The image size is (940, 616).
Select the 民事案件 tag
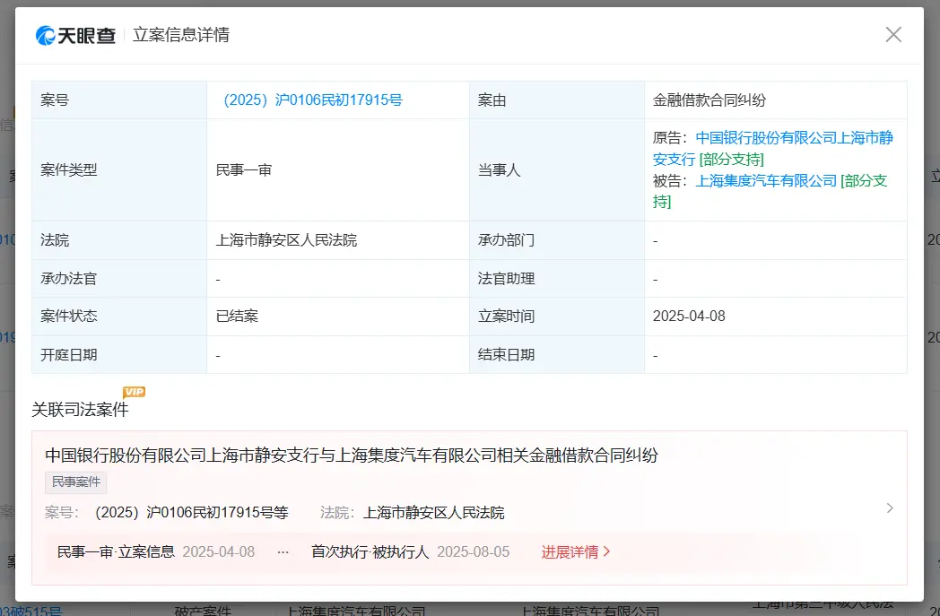(x=75, y=482)
